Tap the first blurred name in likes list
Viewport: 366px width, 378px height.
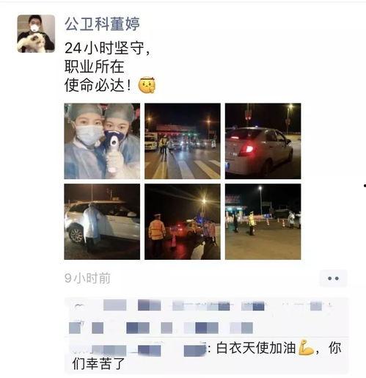(x=114, y=305)
